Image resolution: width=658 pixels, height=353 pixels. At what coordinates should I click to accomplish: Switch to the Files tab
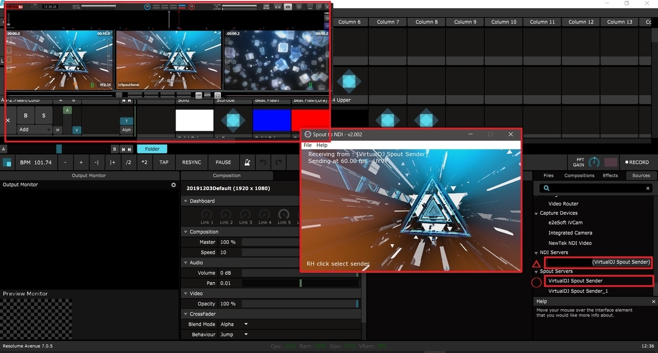548,176
